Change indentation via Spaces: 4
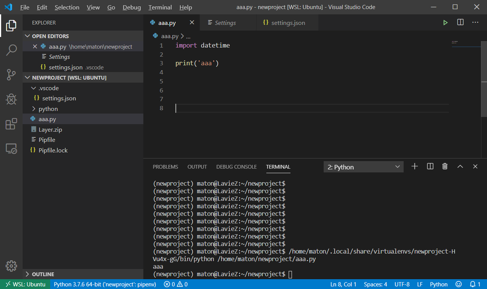 pos(375,284)
